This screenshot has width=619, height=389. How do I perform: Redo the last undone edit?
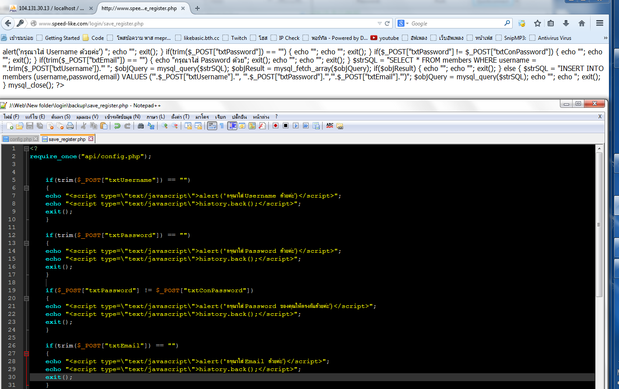[x=127, y=126]
